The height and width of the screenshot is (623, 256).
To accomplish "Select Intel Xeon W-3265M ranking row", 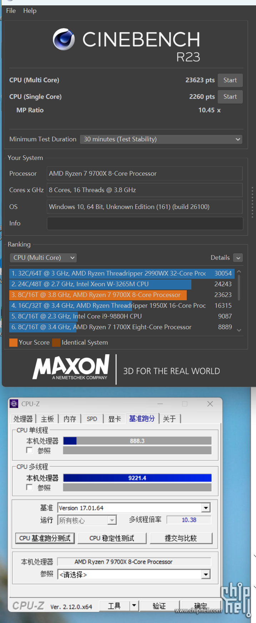I will [x=122, y=284].
